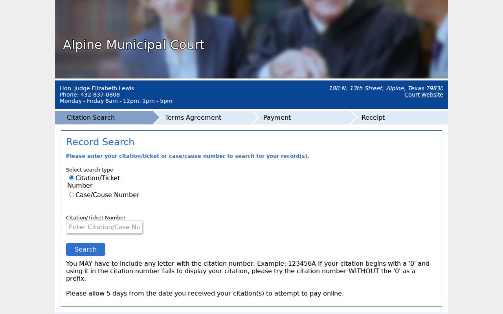503x314 pixels.
Task: Select the Citation/Ticket Number radio button
Action: (72, 178)
